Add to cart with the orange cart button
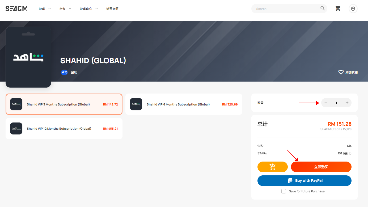 coord(273,167)
